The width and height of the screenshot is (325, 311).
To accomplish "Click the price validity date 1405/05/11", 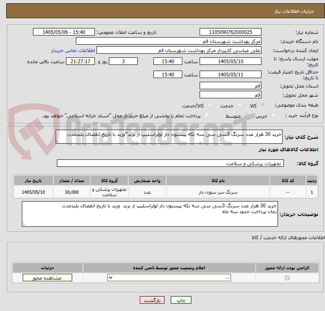I will pos(230,74).
